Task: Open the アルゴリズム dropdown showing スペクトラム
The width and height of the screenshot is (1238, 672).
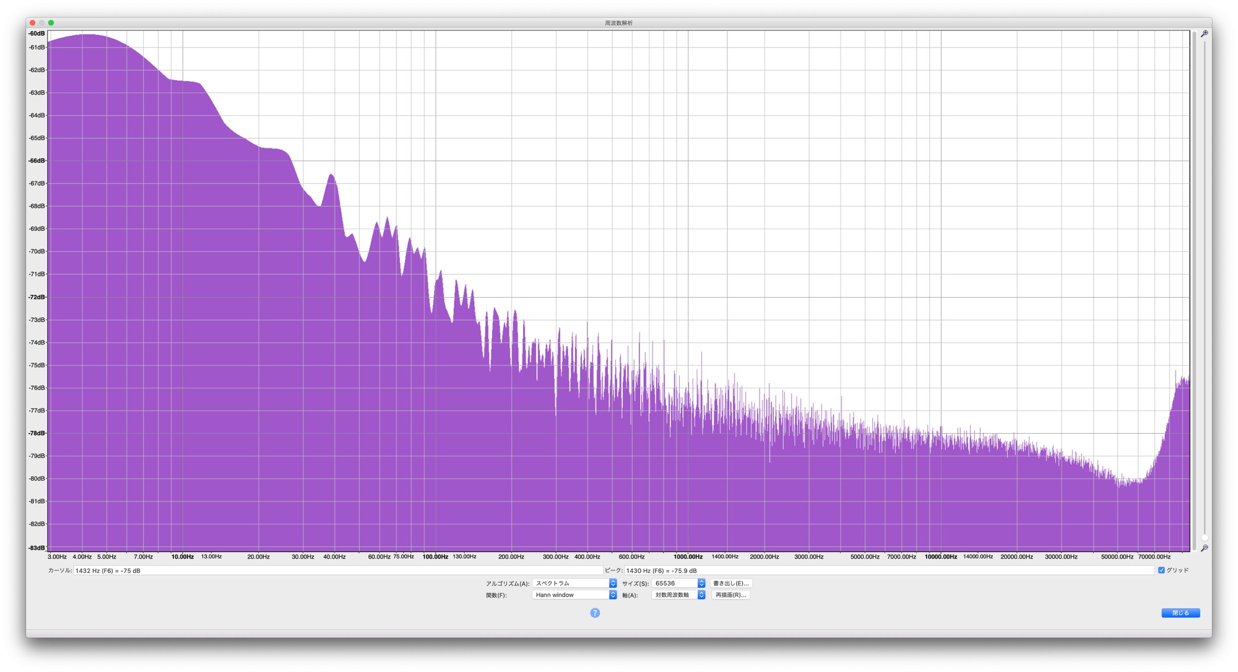Action: pyautogui.click(x=574, y=584)
